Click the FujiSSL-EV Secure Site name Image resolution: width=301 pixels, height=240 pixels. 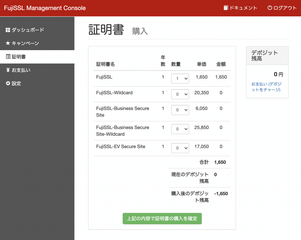pyautogui.click(x=121, y=147)
